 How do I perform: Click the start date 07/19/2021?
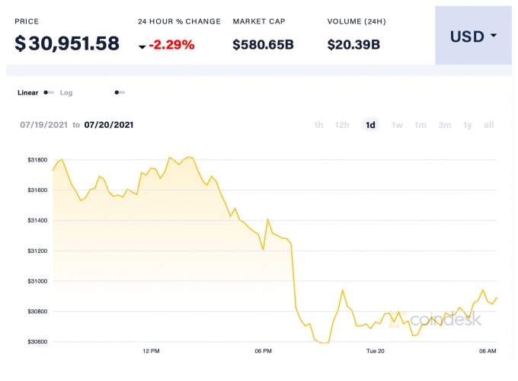[43, 125]
